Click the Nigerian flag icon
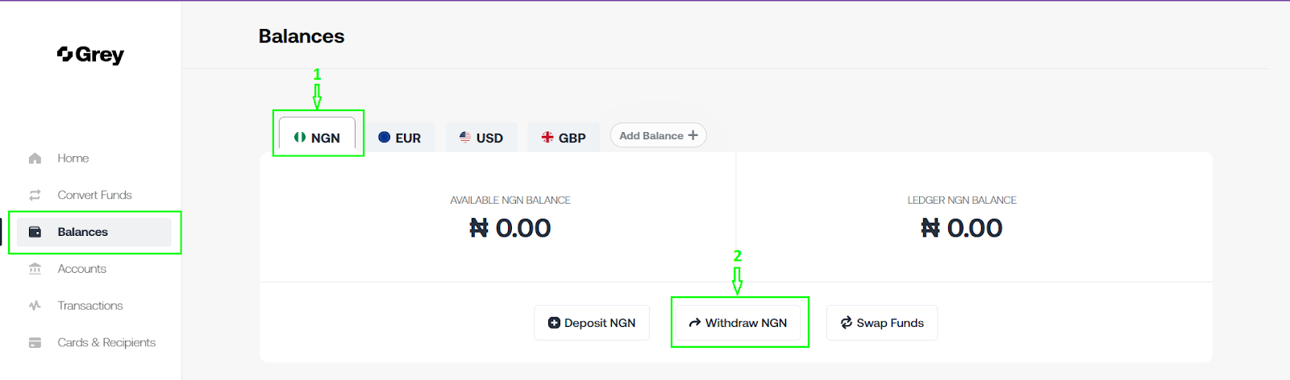 pos(300,138)
